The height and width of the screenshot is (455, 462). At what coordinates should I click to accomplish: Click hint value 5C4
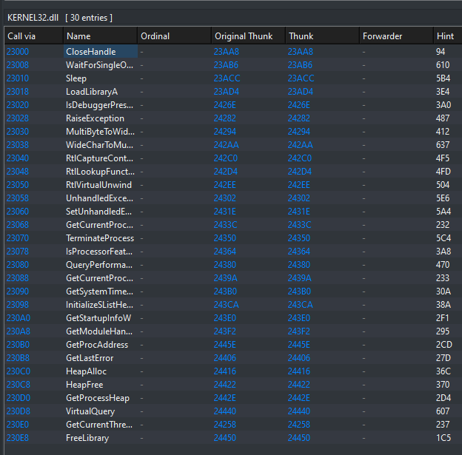tap(443, 238)
